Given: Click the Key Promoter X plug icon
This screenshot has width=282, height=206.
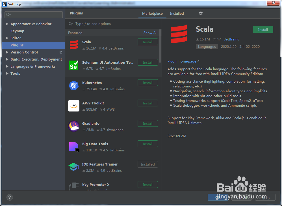Looking at the screenshot, I should pos(74,186).
